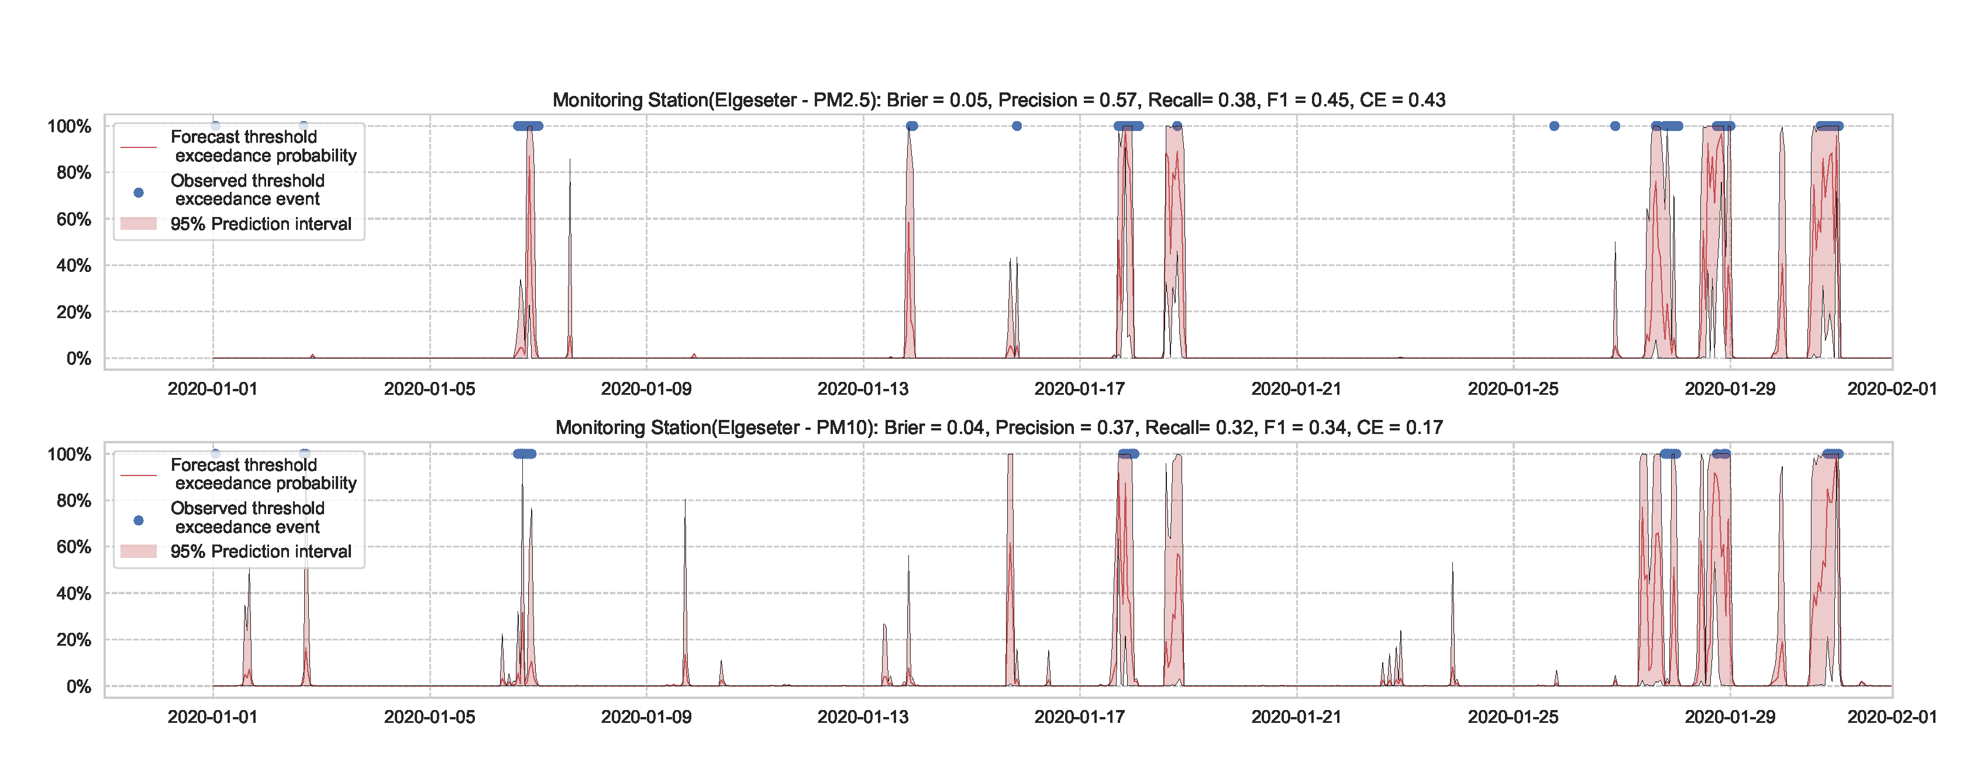Click the pink interval swatch in PM2.5 legend
Screen dimensions: 1977x765
[138, 224]
